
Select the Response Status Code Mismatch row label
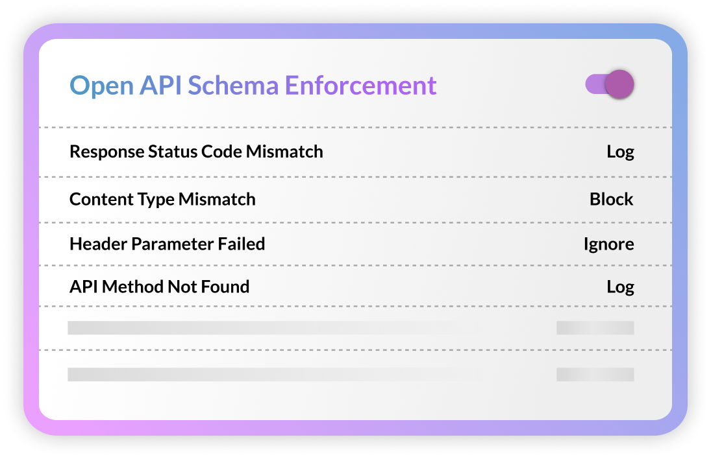[x=196, y=152]
